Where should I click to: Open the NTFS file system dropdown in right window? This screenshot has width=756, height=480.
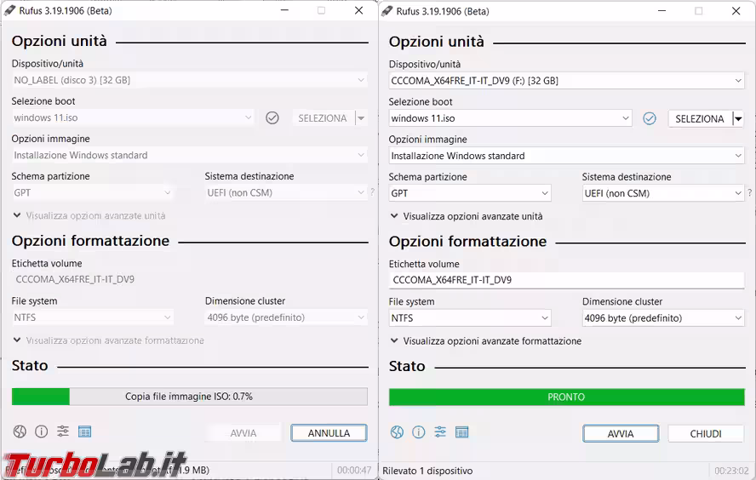click(x=469, y=318)
